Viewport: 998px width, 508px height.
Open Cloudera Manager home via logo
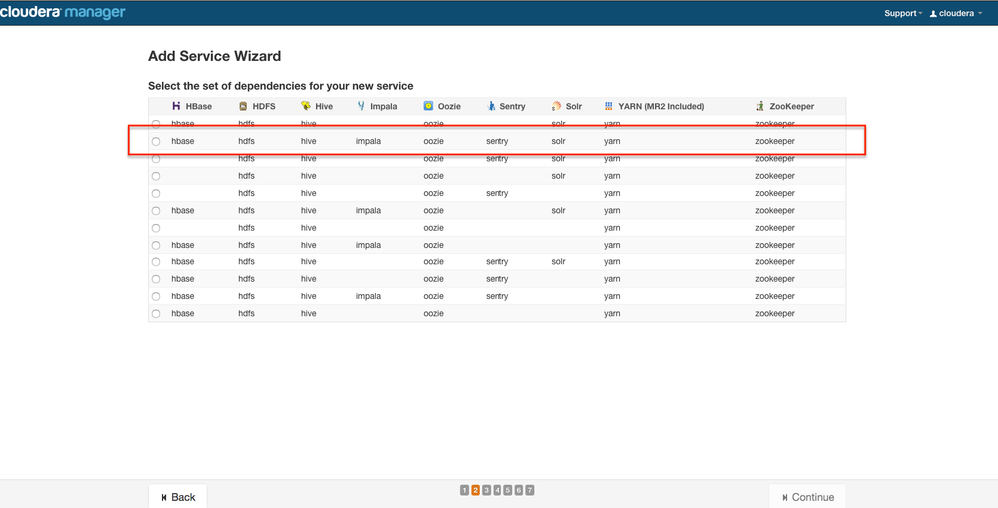[x=63, y=13]
